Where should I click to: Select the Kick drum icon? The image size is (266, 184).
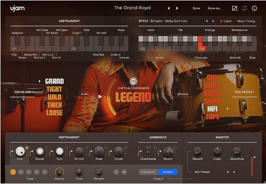click(20, 151)
